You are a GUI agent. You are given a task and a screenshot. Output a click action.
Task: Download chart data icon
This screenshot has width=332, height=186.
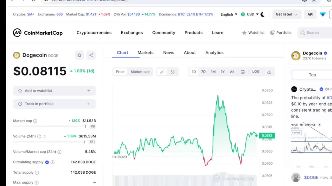point(269,72)
